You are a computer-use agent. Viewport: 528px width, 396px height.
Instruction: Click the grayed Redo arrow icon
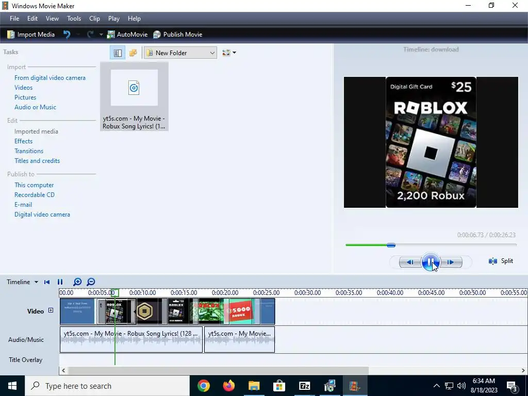[90, 35]
